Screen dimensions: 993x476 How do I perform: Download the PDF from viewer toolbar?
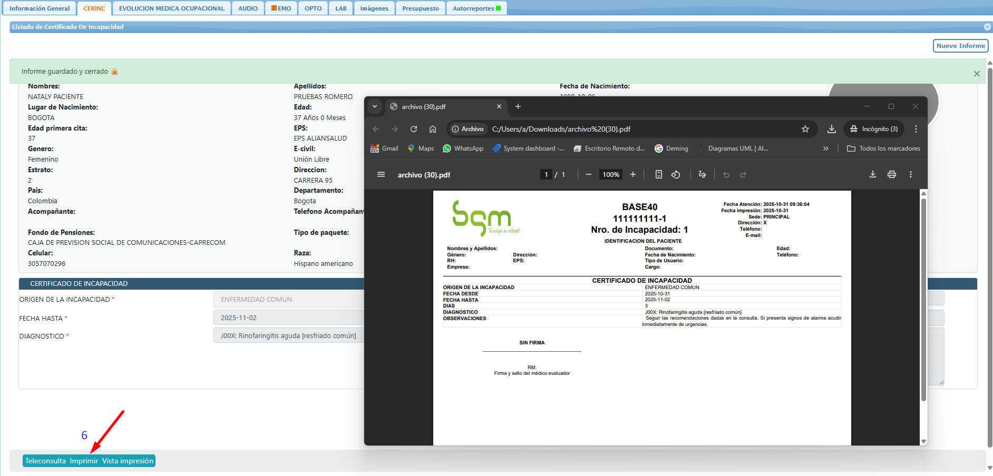tap(872, 175)
